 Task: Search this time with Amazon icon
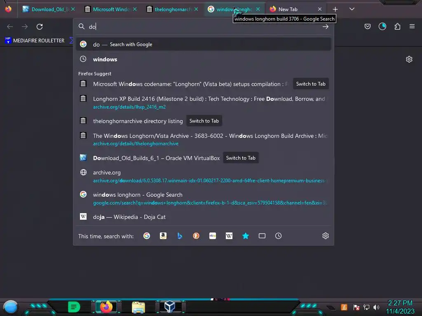coord(163,236)
